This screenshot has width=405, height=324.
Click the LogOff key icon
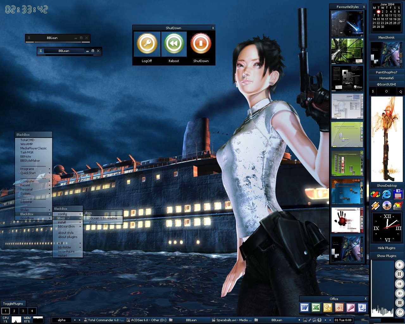[x=147, y=44]
